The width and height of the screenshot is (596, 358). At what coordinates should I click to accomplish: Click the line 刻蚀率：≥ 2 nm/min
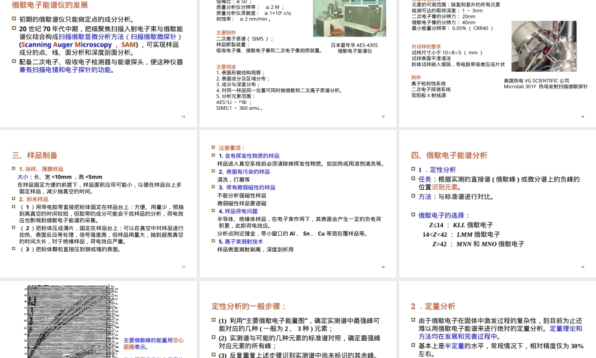pyautogui.click(x=244, y=19)
